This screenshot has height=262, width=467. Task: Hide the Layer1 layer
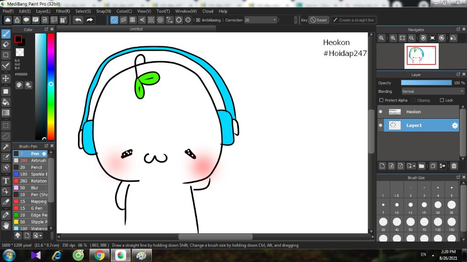pos(380,126)
